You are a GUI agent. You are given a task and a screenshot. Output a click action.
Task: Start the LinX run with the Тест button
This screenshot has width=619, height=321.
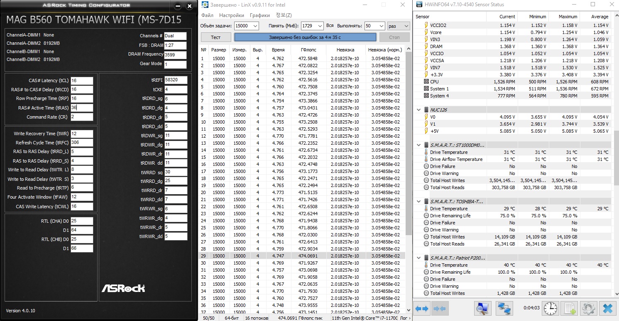pyautogui.click(x=216, y=37)
